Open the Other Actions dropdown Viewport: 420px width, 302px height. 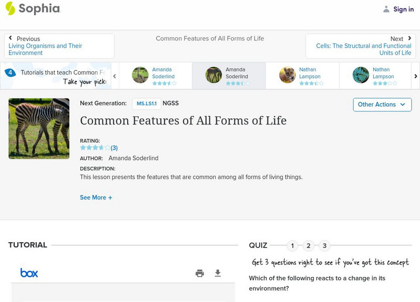coord(381,104)
